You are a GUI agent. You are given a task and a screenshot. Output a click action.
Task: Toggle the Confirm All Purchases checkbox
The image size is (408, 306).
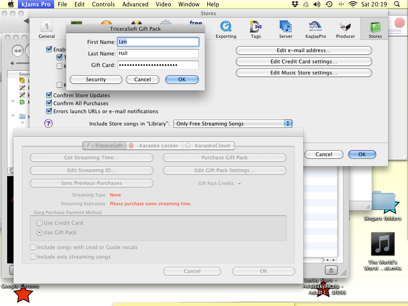click(49, 103)
